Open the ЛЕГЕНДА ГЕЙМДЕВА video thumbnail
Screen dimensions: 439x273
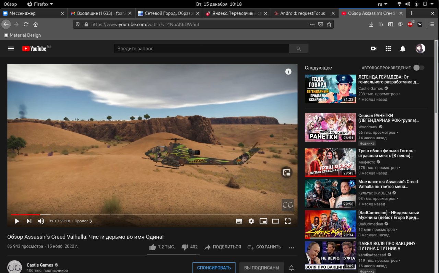click(x=330, y=89)
